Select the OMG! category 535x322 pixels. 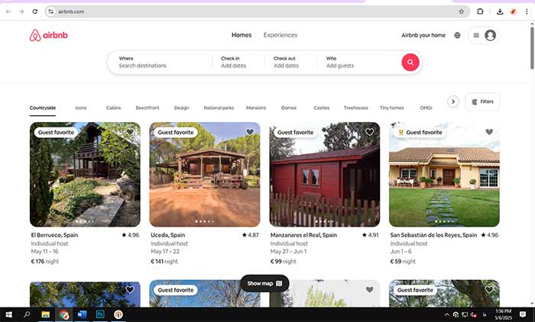(x=426, y=108)
